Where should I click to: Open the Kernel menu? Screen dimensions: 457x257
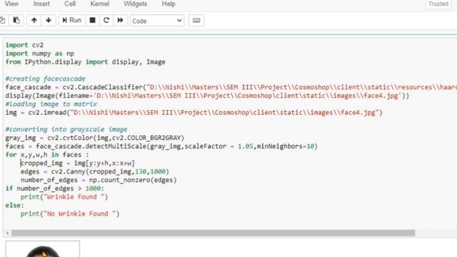click(x=100, y=4)
